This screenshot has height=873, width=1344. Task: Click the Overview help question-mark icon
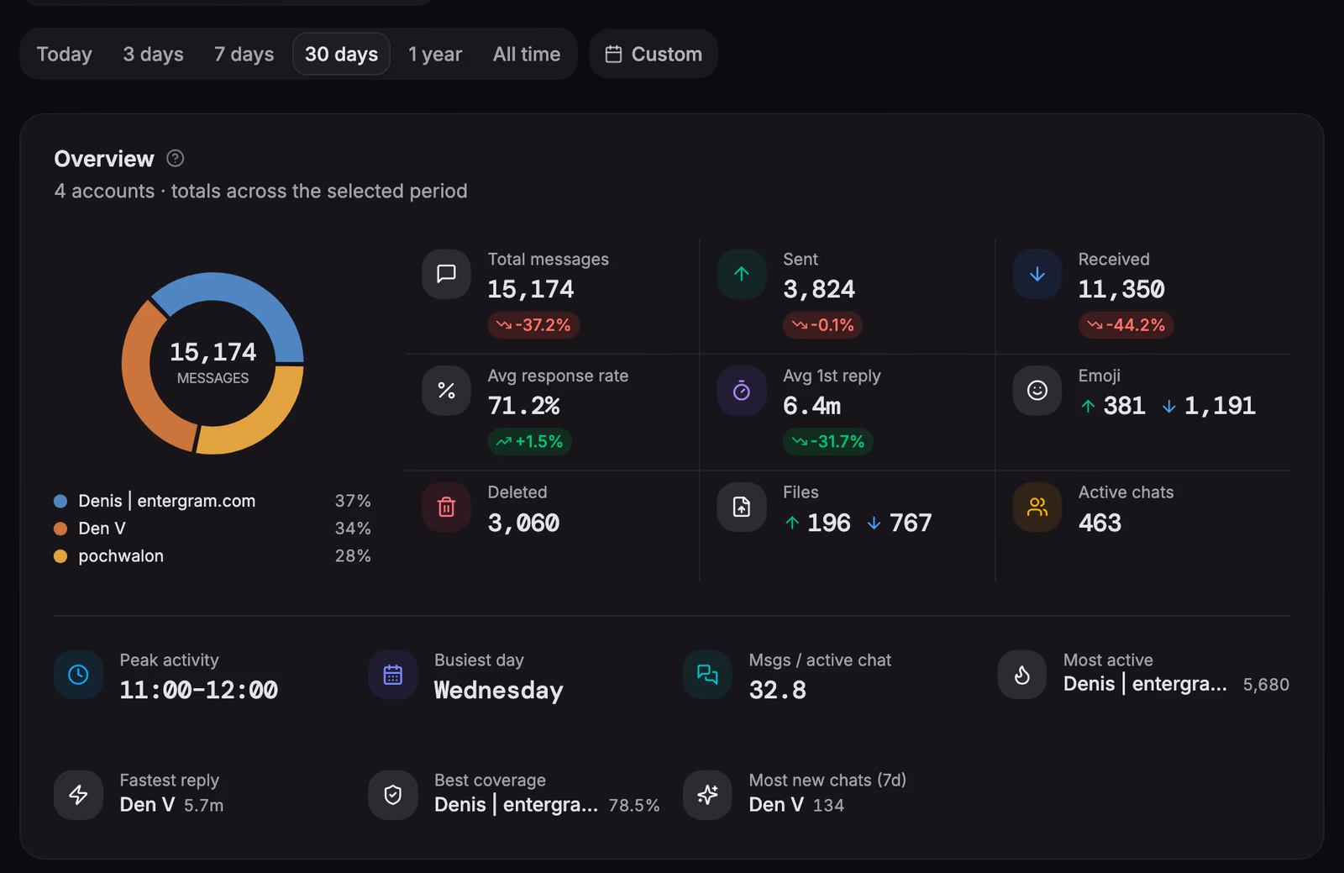175,158
